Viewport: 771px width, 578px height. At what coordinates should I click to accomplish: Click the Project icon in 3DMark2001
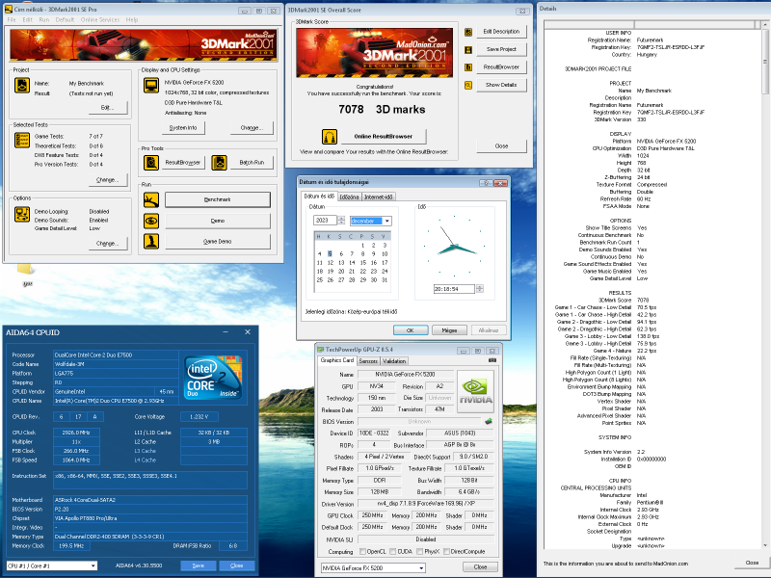21,86
